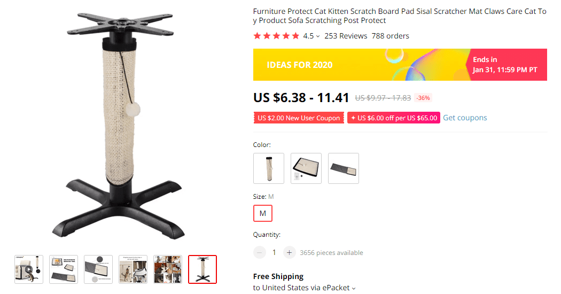Choose the black-framed scratch board color option
The width and height of the screenshot is (561, 294).
point(306,168)
